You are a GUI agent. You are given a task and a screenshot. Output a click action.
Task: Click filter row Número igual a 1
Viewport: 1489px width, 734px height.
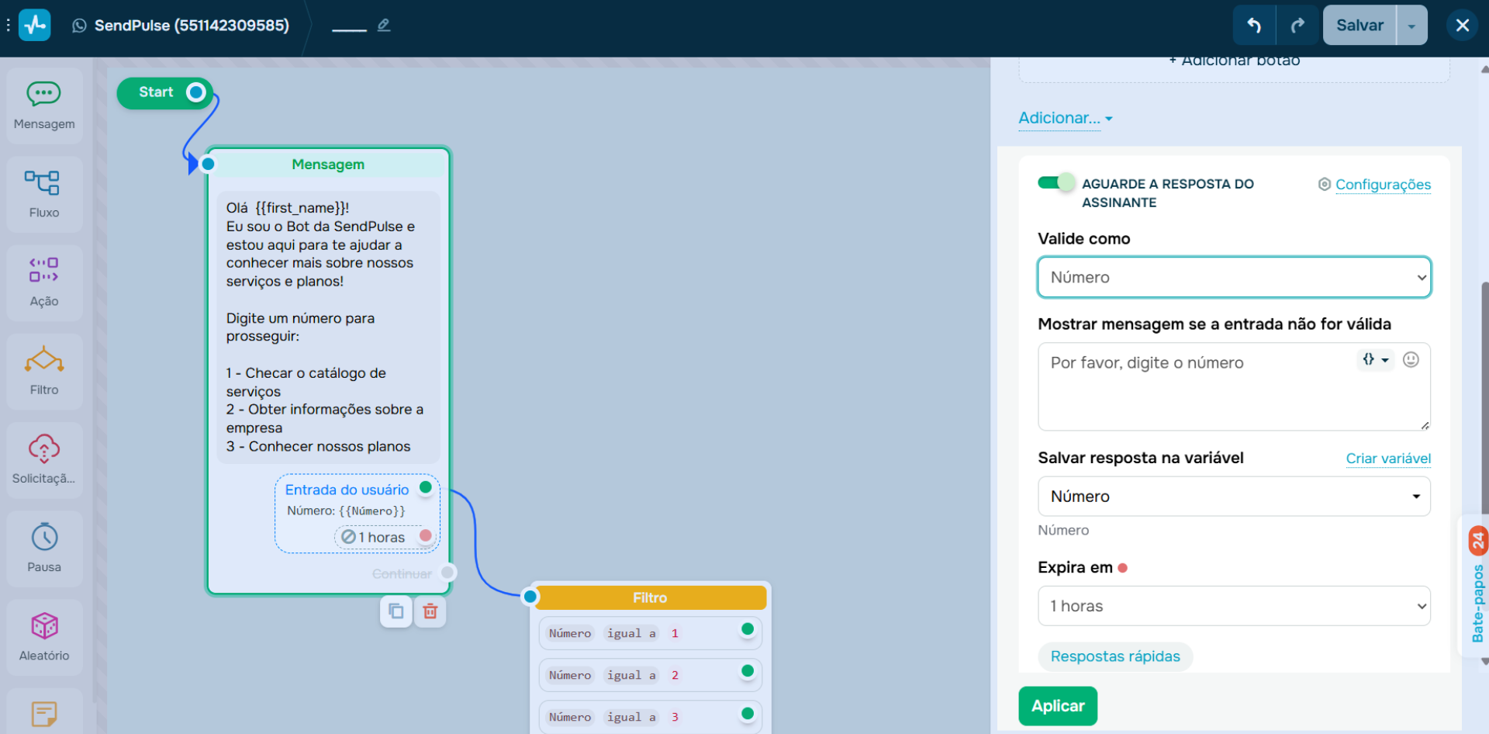[650, 633]
